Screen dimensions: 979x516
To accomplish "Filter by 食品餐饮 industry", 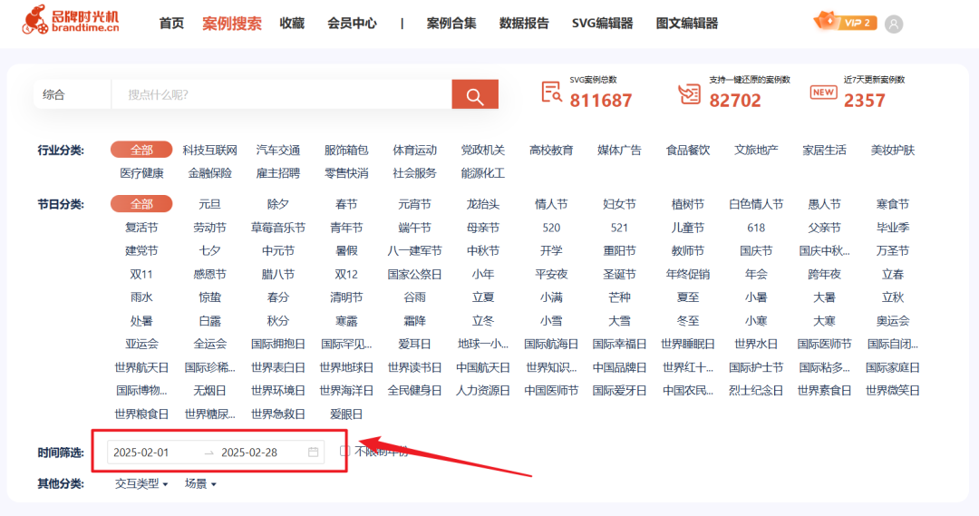I will (687, 150).
